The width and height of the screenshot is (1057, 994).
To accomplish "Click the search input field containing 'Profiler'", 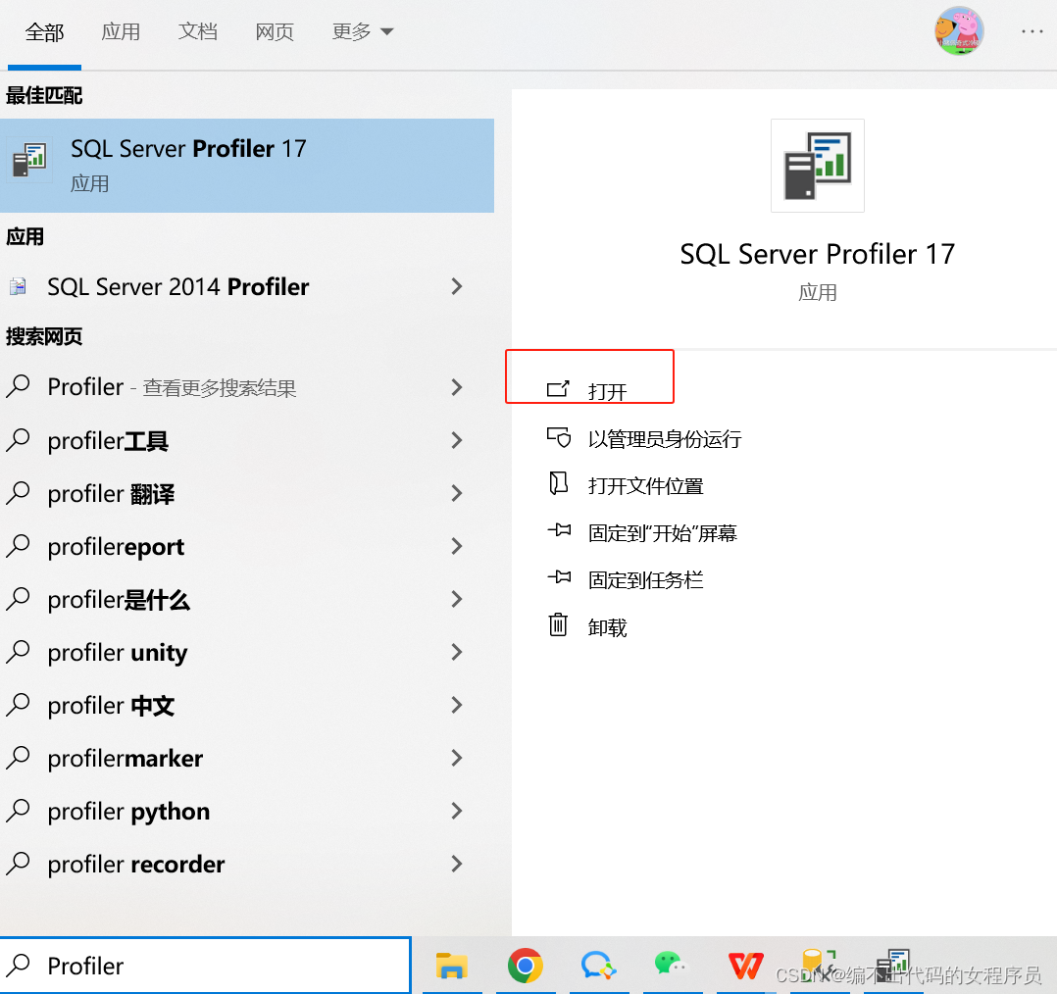I will click(206, 965).
